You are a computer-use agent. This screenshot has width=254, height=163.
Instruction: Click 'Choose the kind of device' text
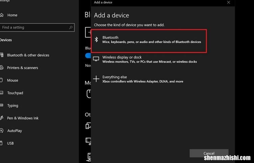pyautogui.click(x=129, y=25)
